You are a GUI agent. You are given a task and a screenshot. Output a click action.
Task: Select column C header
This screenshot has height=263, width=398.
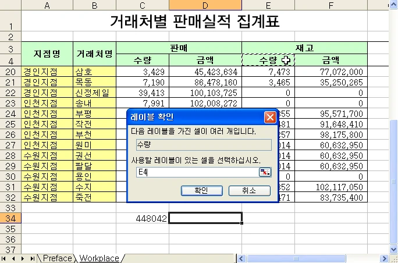click(x=143, y=5)
